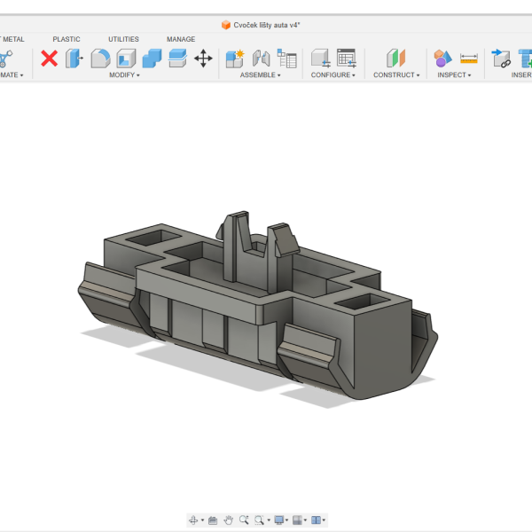
Task: Open the Display Settings dropdown arrow
Action: point(286,520)
